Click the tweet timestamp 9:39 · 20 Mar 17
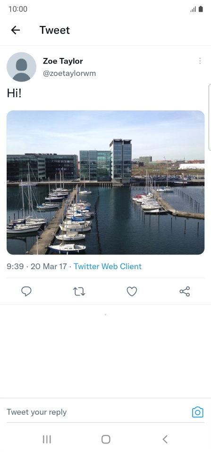 click(37, 266)
